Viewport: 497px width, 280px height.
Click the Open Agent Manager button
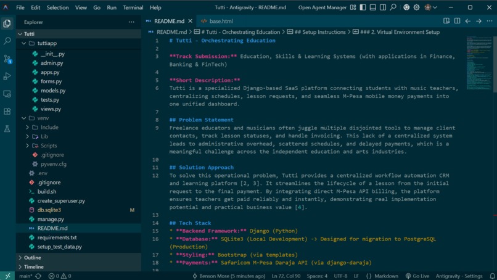click(x=322, y=7)
